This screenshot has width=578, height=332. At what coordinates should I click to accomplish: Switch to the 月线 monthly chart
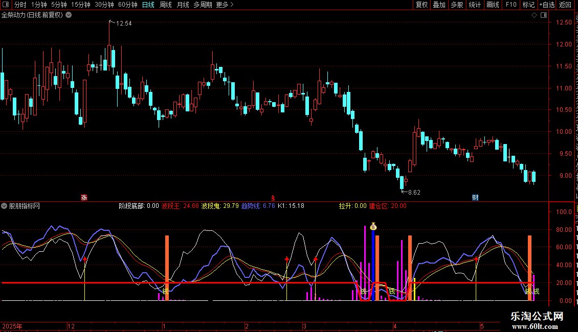tap(183, 5)
